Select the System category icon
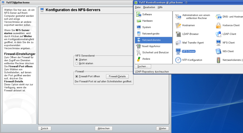 pyautogui.click(x=139, y=27)
